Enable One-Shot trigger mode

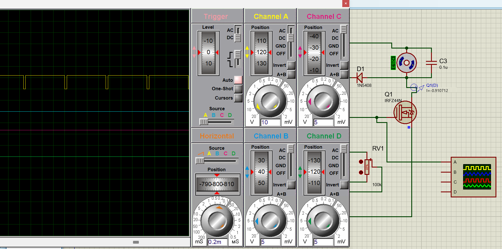tap(238, 89)
